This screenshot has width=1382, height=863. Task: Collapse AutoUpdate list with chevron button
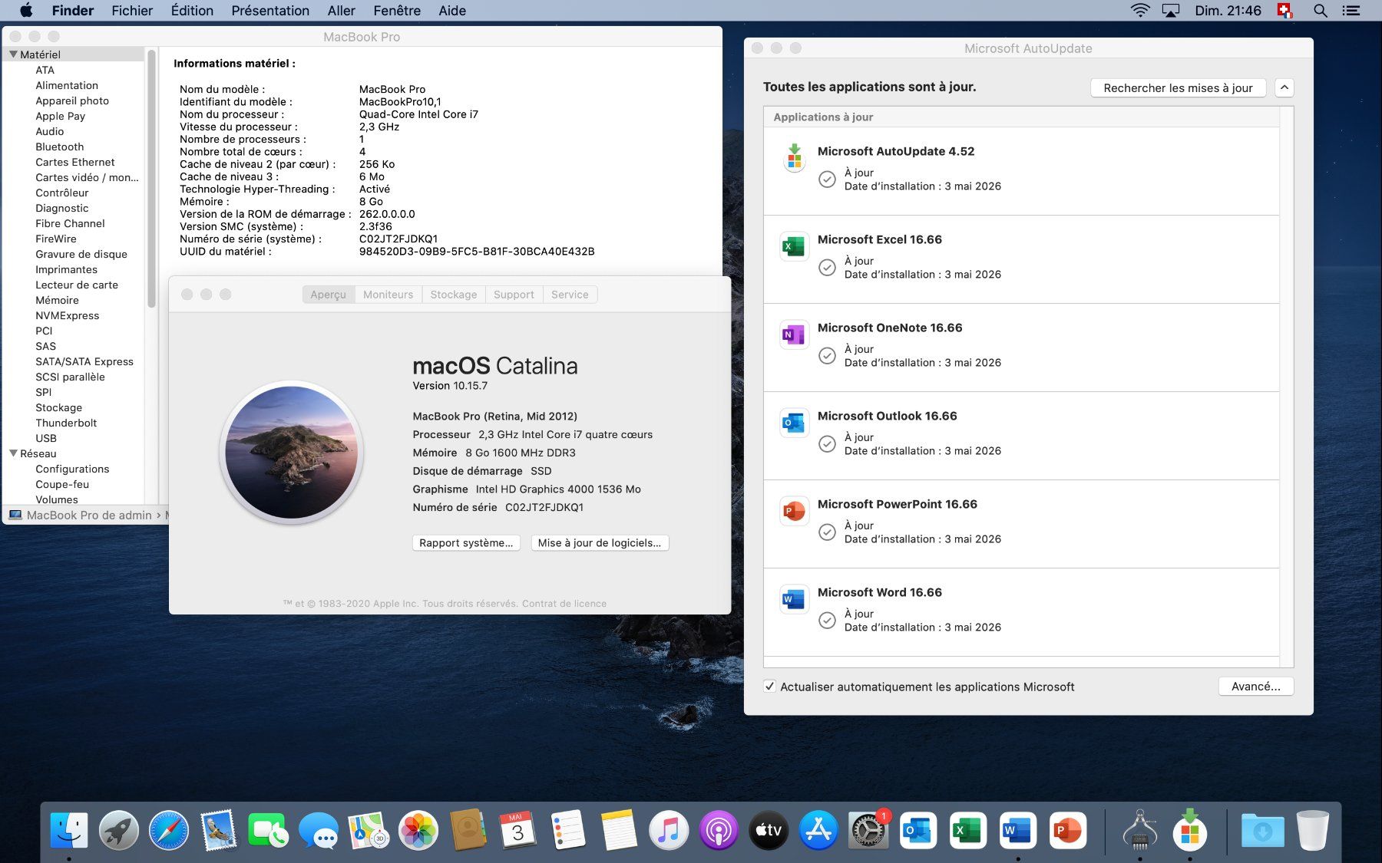pos(1284,87)
